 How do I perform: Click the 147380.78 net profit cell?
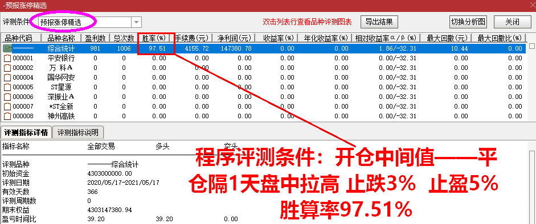236,48
